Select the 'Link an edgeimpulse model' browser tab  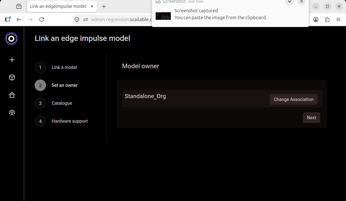[x=62, y=6]
